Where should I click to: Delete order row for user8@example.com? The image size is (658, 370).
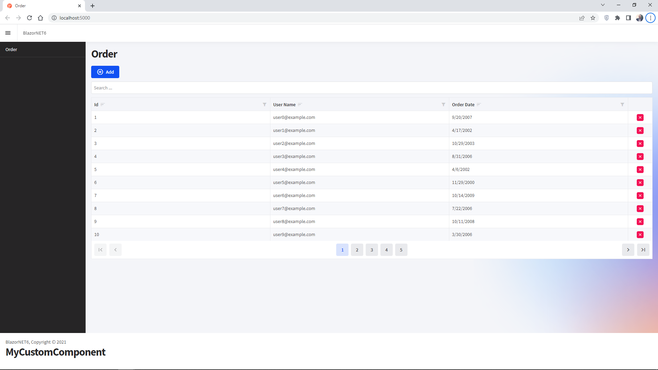click(640, 222)
